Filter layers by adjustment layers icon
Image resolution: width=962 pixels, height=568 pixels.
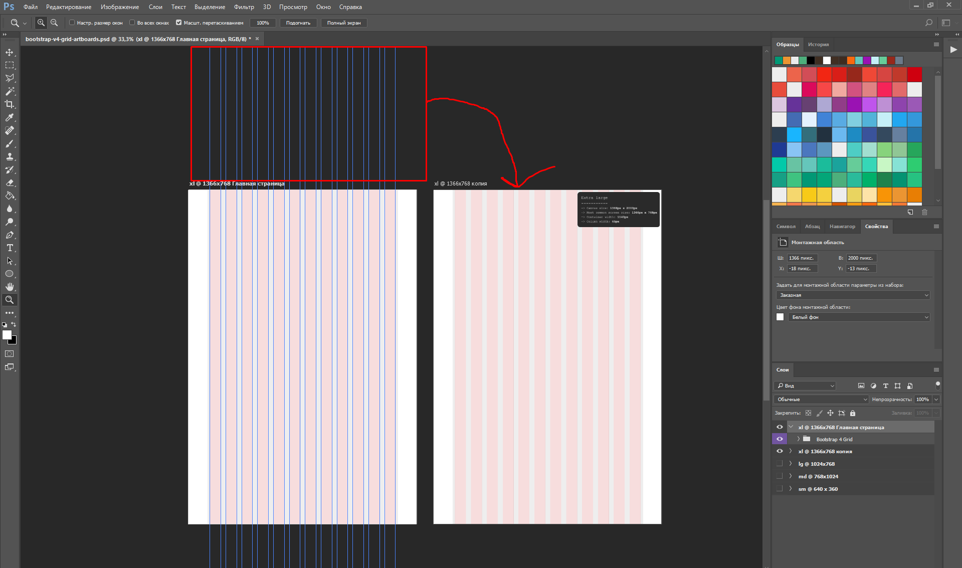(x=873, y=386)
